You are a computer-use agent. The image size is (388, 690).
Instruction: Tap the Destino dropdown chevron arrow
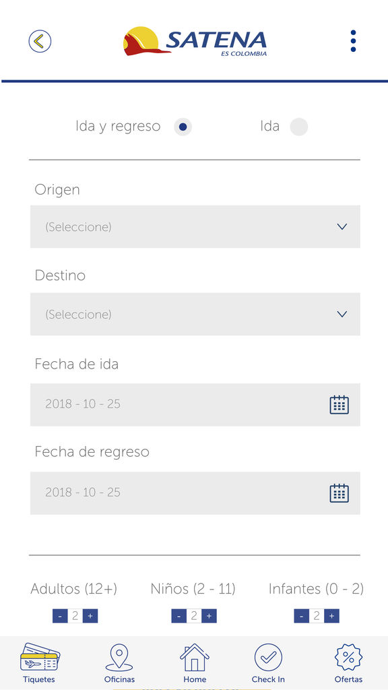pos(342,314)
